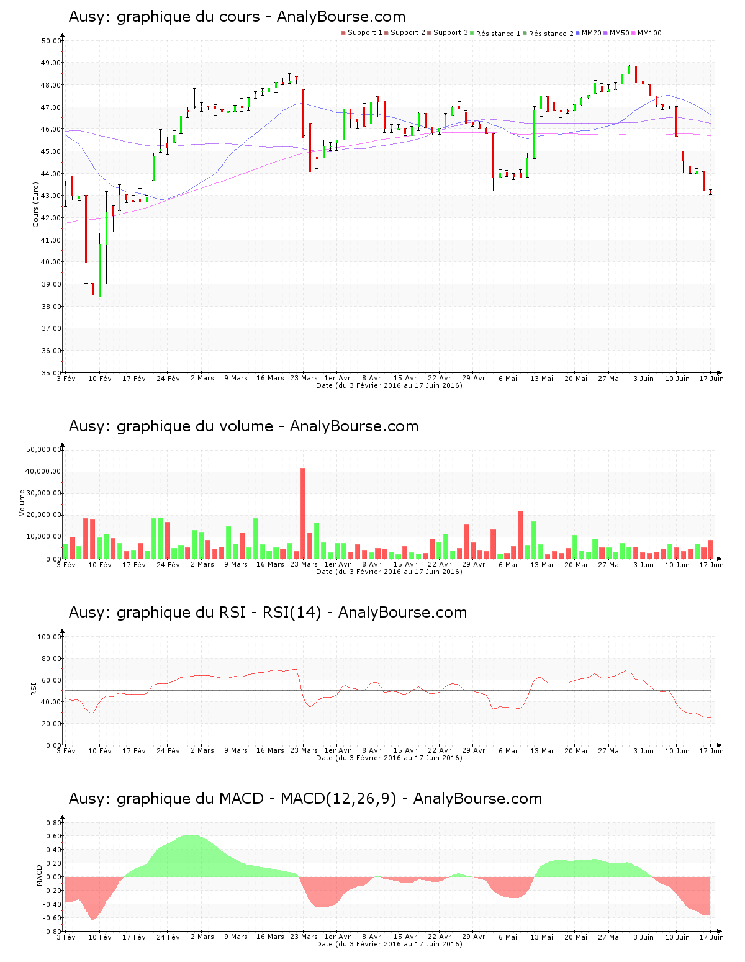
Task: Click the 36.00 value on the price axis
Action: pos(51,351)
